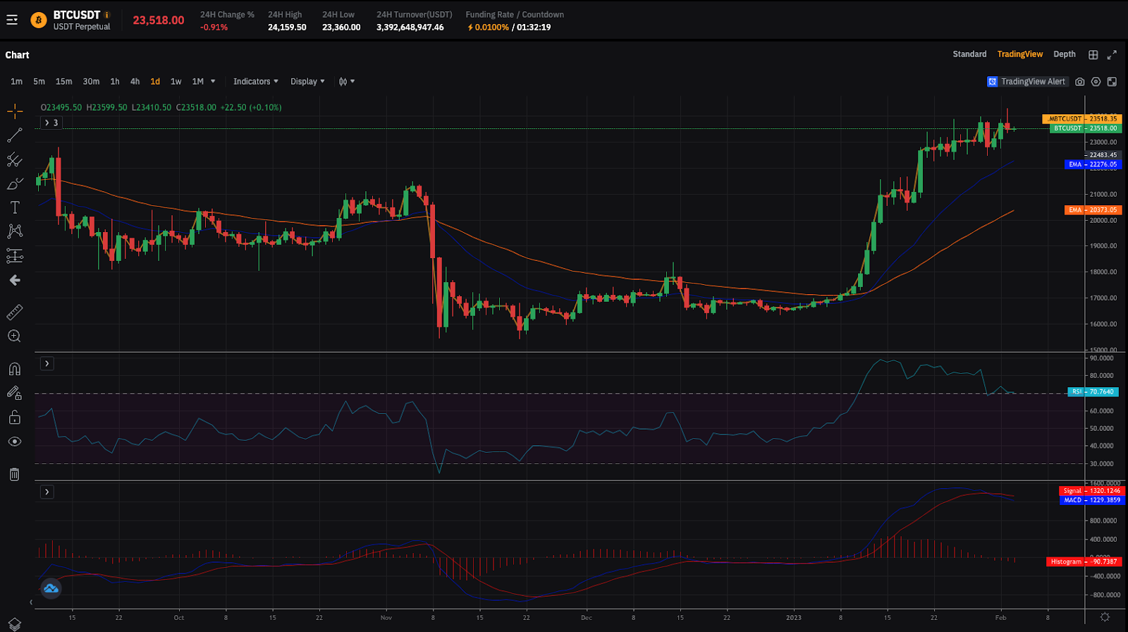Click the Bitcoin coin logo
1128x632 pixels.
pos(39,20)
